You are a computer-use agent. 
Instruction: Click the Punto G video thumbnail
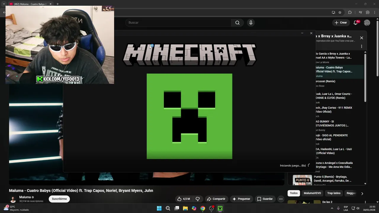tap(302, 180)
